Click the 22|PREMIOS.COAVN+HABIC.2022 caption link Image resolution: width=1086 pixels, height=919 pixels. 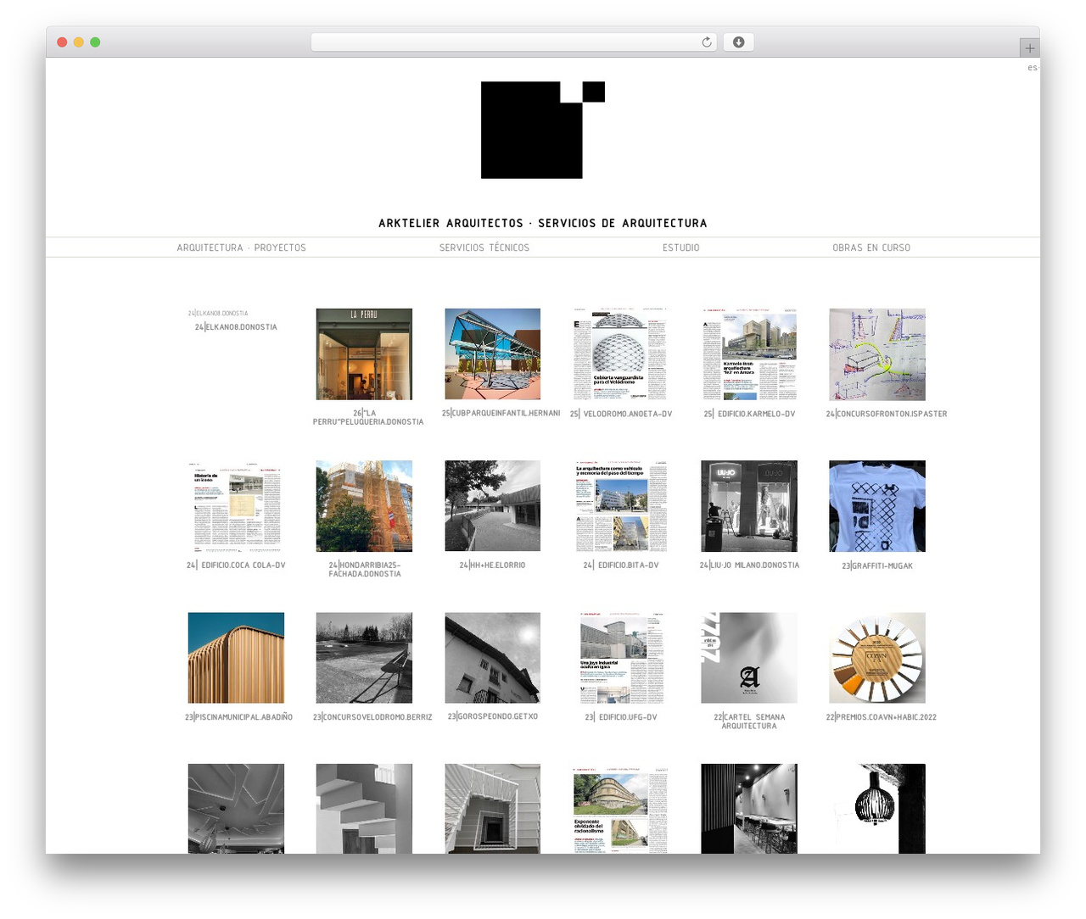882,717
